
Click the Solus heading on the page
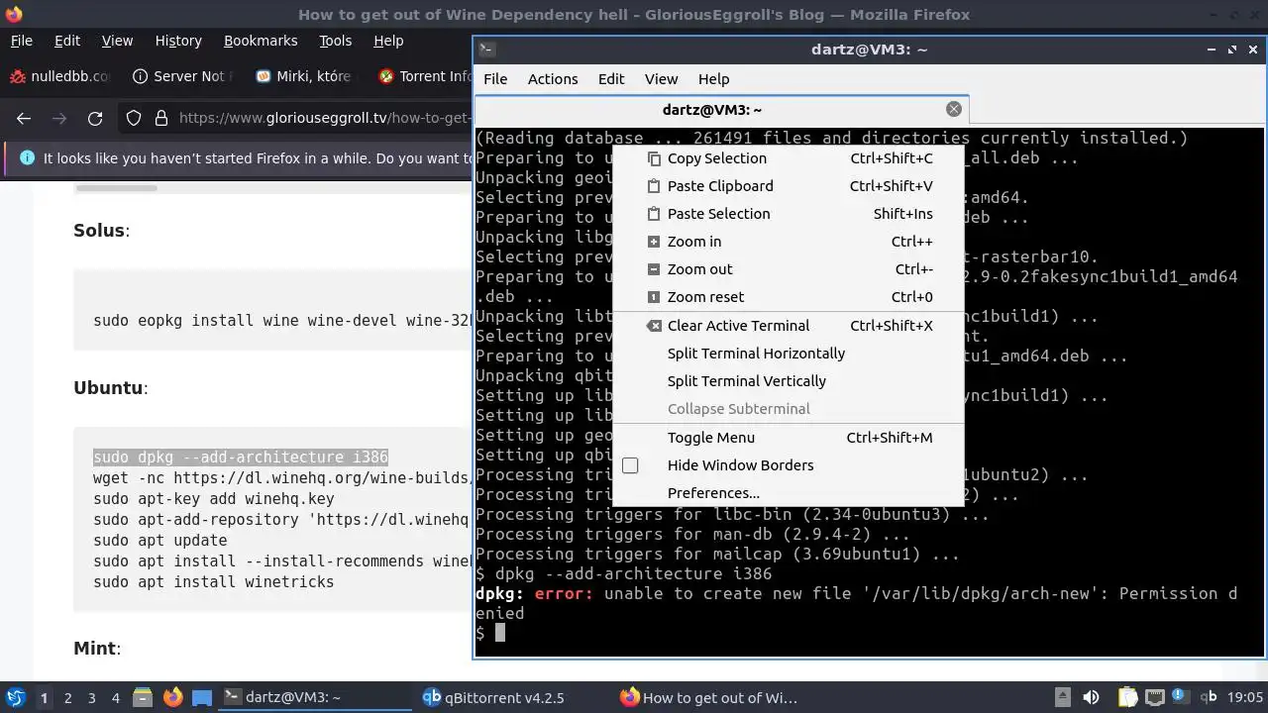[99, 231]
